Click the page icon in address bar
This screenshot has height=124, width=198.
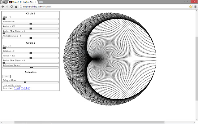[21, 7]
